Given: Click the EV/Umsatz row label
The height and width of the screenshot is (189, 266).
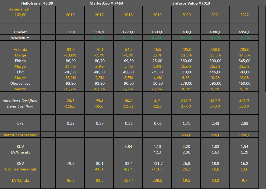Looking at the screenshot, I should click(x=20, y=152).
